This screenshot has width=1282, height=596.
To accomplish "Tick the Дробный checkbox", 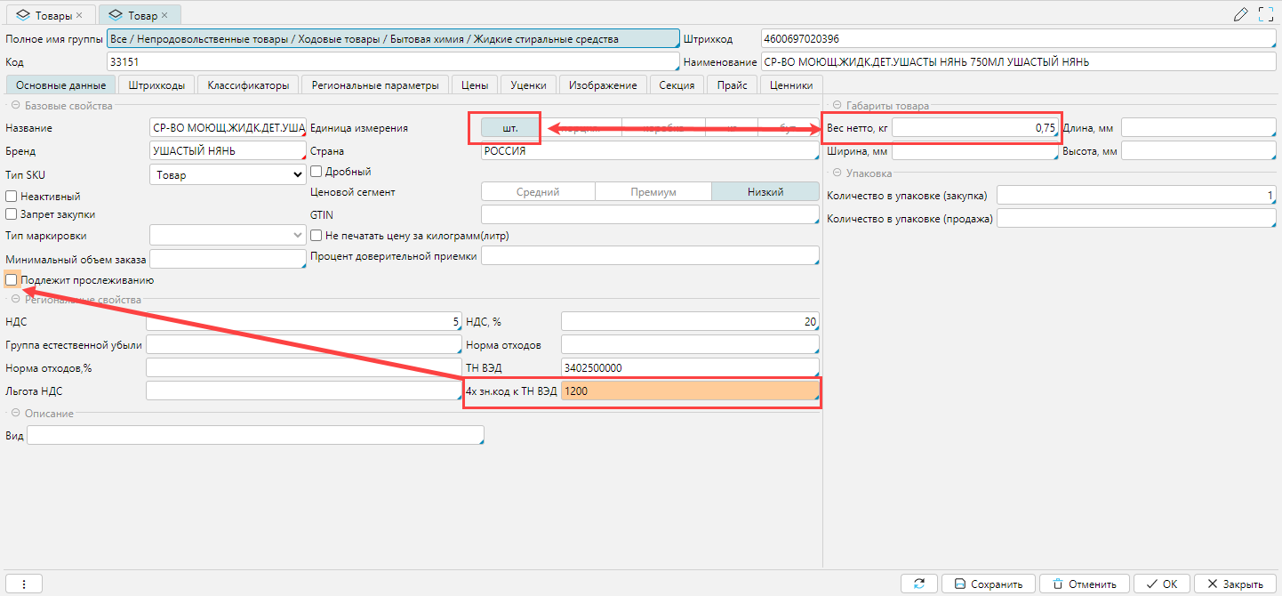I will [316, 172].
